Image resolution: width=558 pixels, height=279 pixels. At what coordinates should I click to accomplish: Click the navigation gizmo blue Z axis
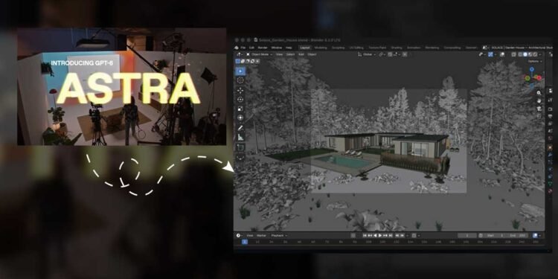click(532, 69)
